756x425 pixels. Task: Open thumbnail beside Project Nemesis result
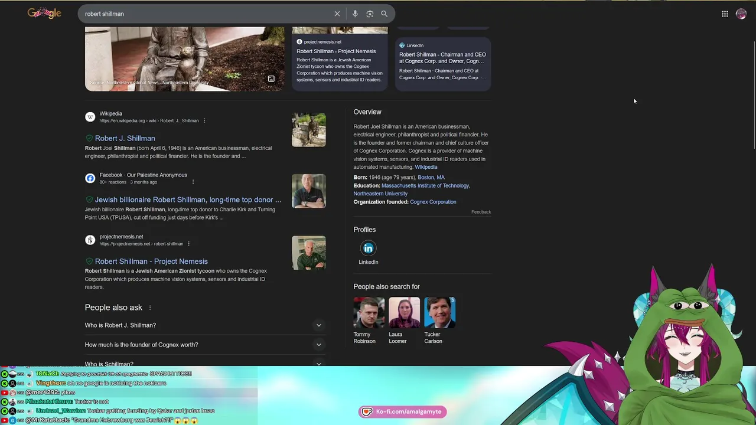point(308,253)
